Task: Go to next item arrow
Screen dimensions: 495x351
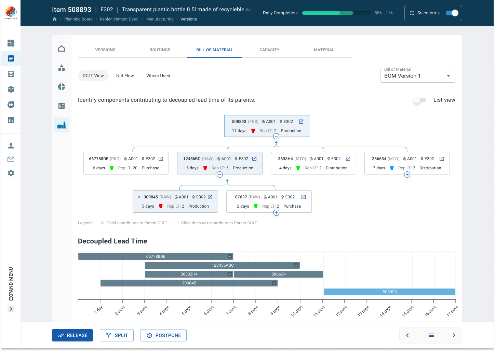Action: [454, 335]
